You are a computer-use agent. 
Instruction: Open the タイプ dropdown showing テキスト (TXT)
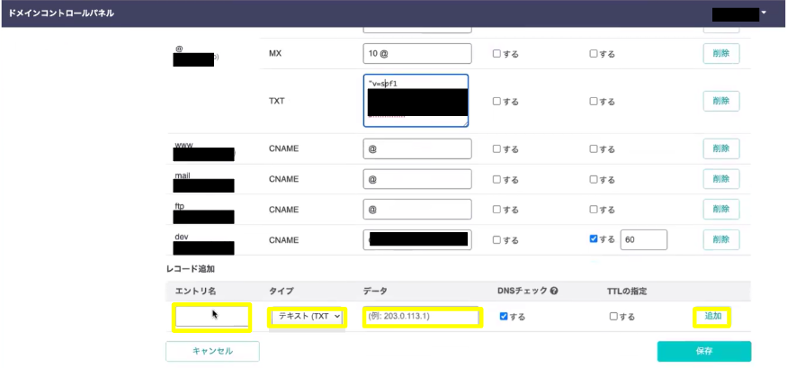pyautogui.click(x=308, y=317)
